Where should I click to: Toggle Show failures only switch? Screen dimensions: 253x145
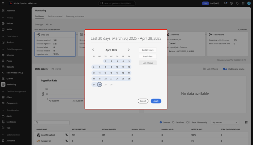click(x=188, y=122)
